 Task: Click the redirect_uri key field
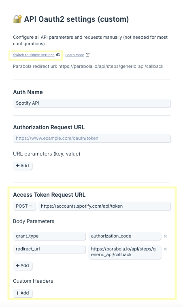point(49,249)
